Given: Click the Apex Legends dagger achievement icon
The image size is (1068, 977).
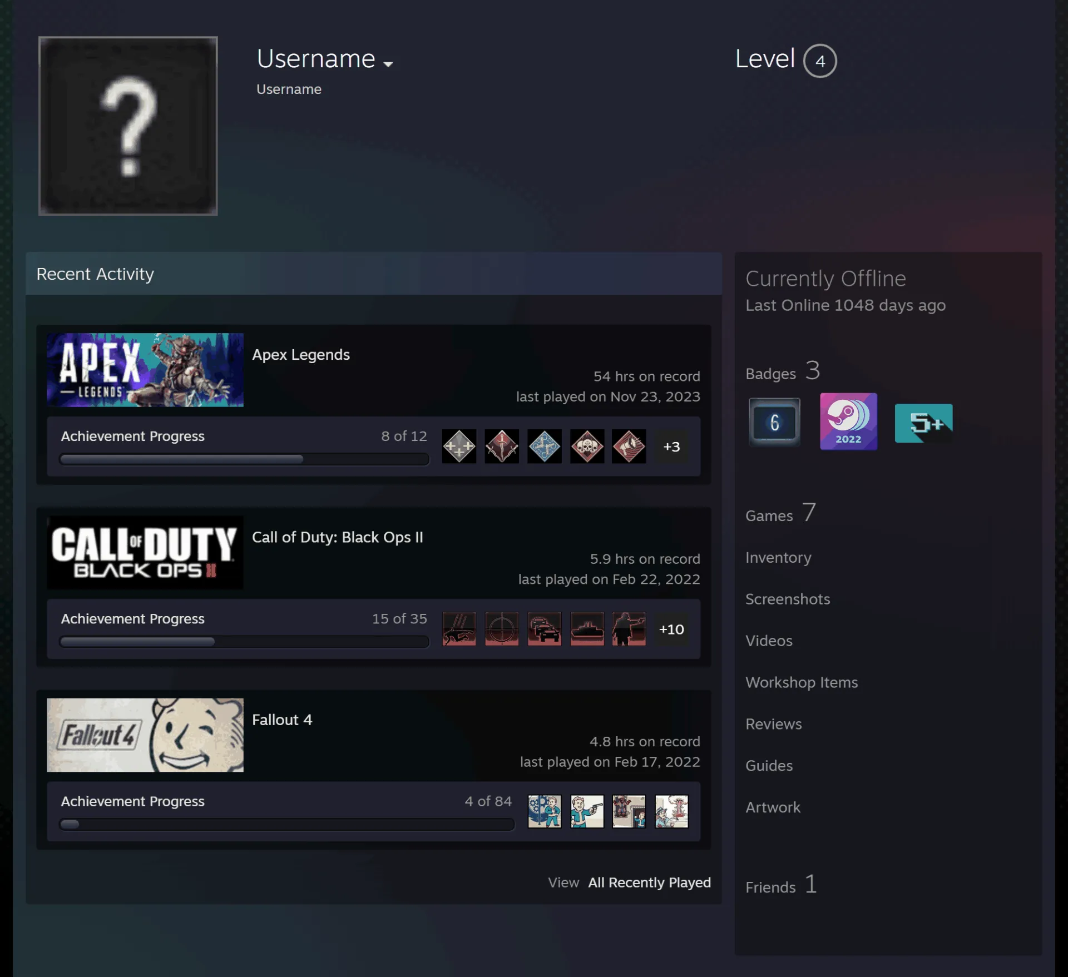Looking at the screenshot, I should coord(502,446).
